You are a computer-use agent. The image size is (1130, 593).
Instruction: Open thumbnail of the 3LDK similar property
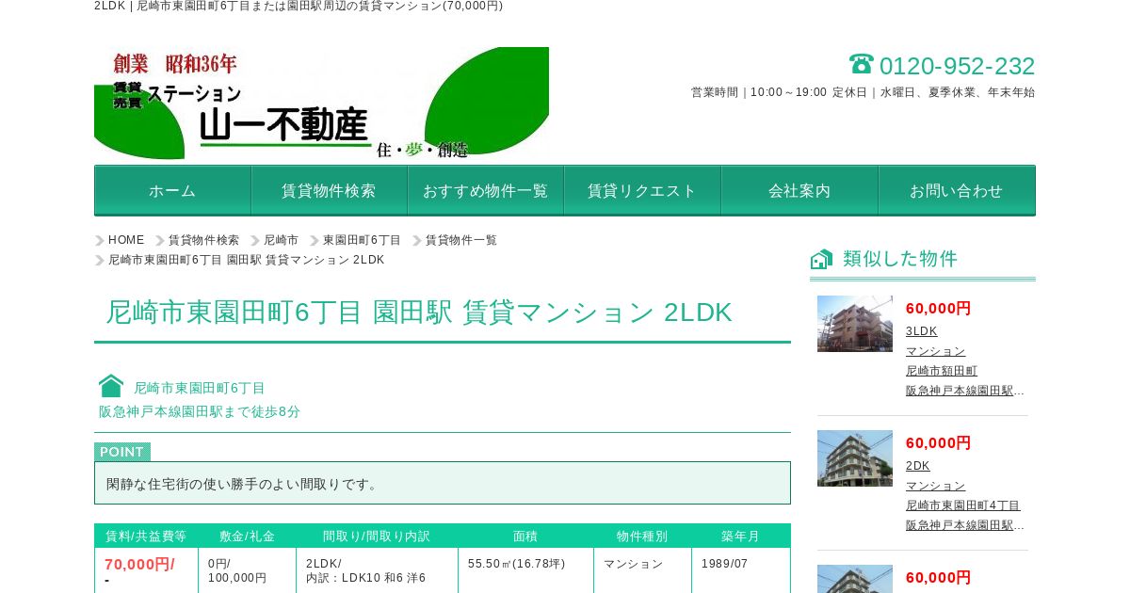pyautogui.click(x=855, y=324)
